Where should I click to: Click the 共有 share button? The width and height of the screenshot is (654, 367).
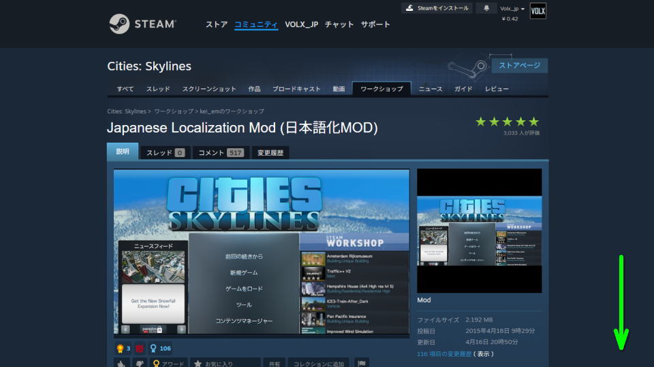click(x=275, y=363)
